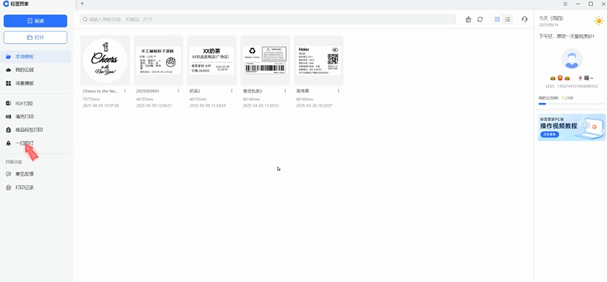
Task: Open more options for 奶茶2 template
Action: click(x=232, y=91)
